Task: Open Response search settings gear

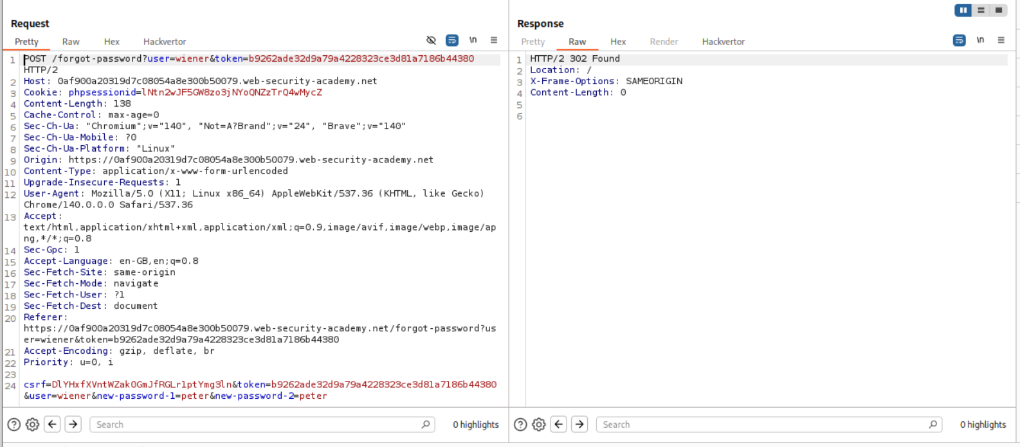Action: [539, 425]
